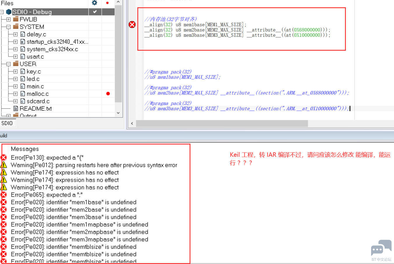Click the usart.c file icon
This screenshot has height=264, width=394.
[x=23, y=57]
